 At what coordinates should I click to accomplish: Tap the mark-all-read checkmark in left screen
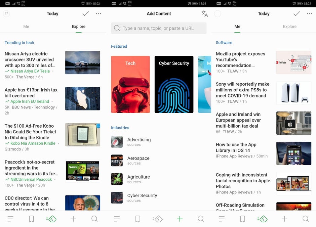[85, 14]
